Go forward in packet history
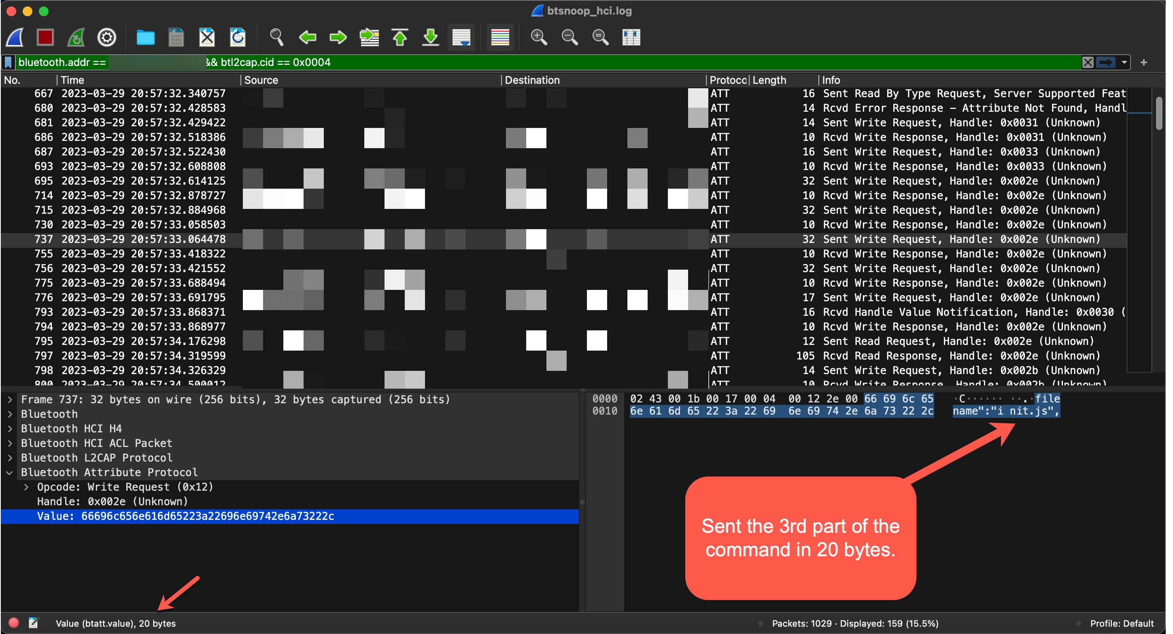The image size is (1173, 634). (338, 37)
